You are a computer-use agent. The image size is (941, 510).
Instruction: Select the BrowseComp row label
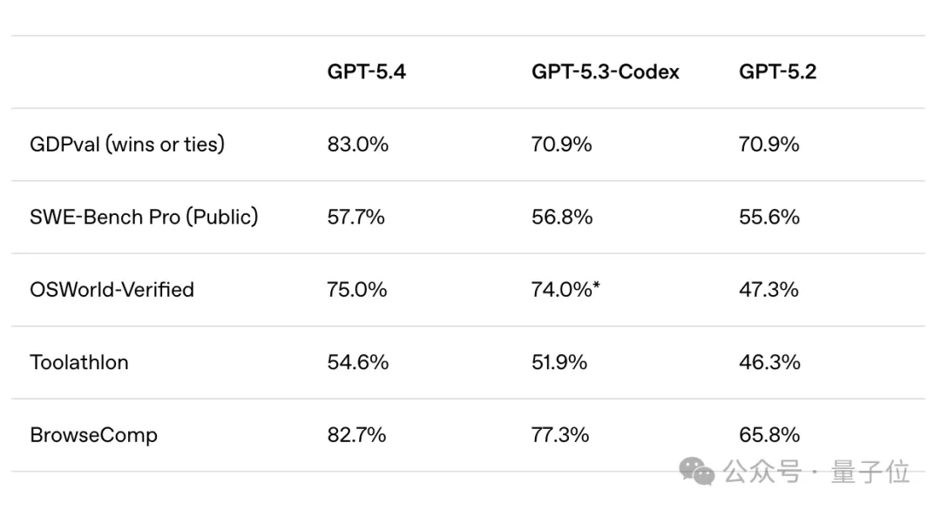pyautogui.click(x=93, y=434)
